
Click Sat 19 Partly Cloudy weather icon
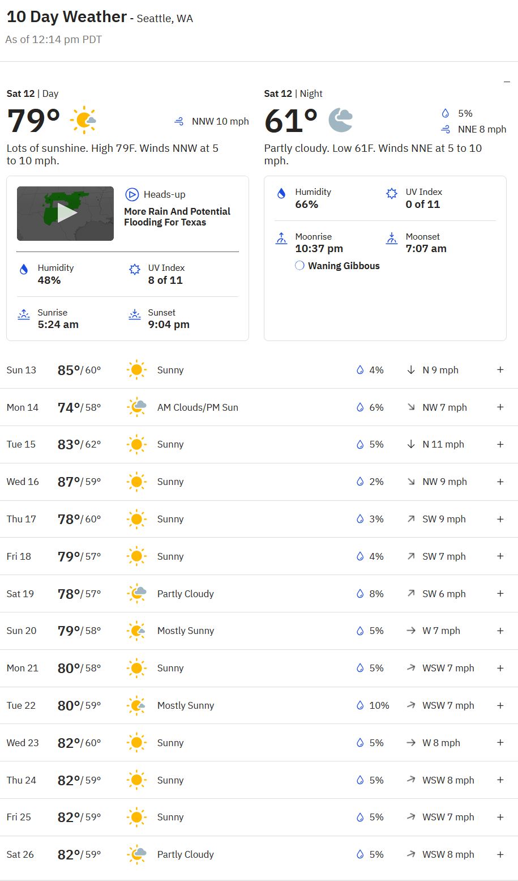pyautogui.click(x=136, y=594)
